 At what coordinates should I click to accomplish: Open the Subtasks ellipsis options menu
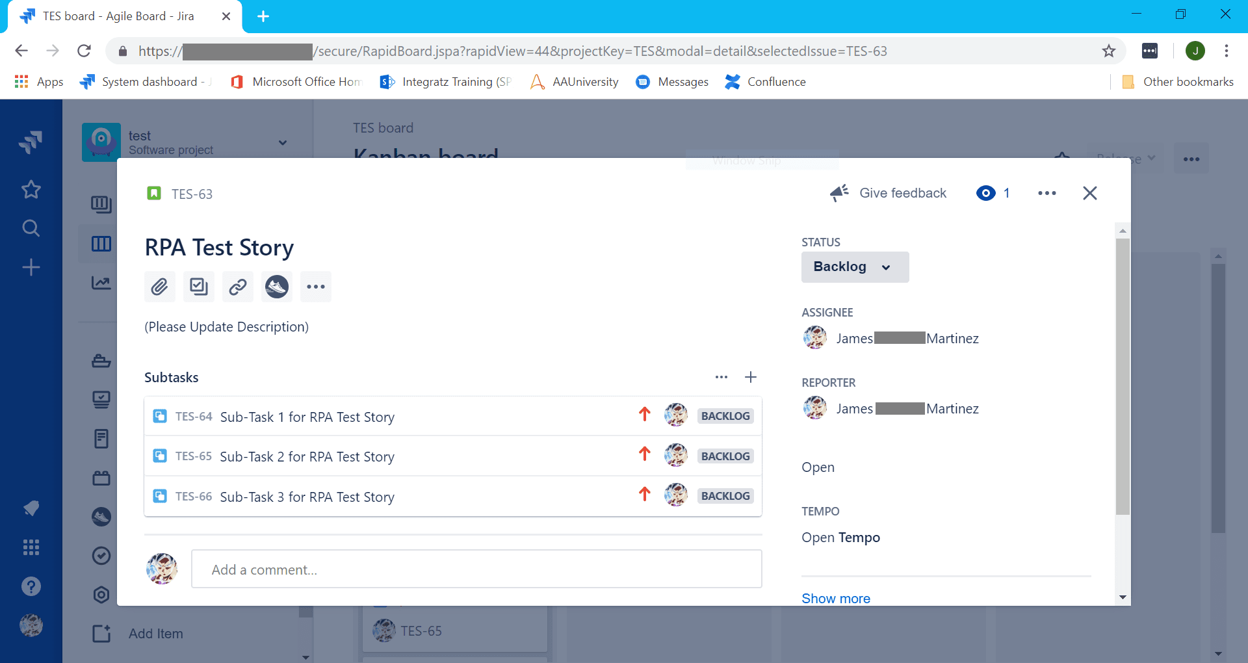point(721,377)
